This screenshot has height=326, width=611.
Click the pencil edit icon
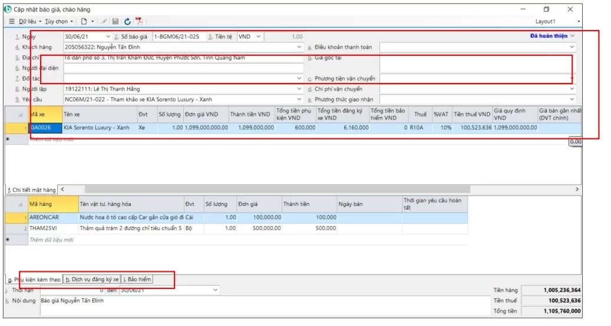104,22
